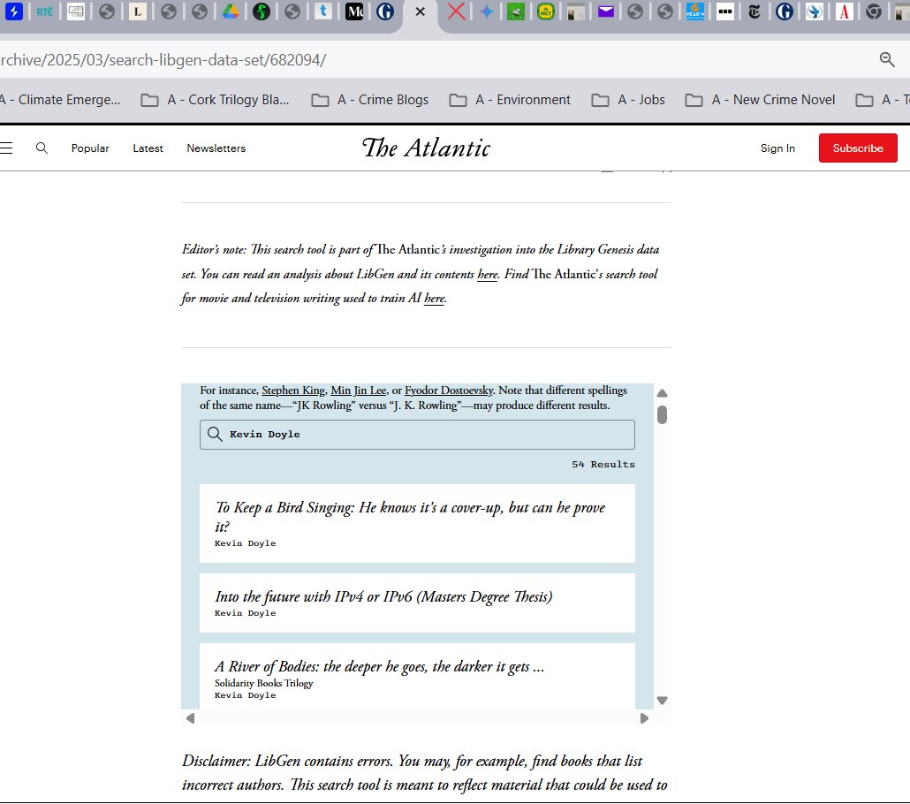Open the spreadsheet grid icon tab

coord(75,11)
